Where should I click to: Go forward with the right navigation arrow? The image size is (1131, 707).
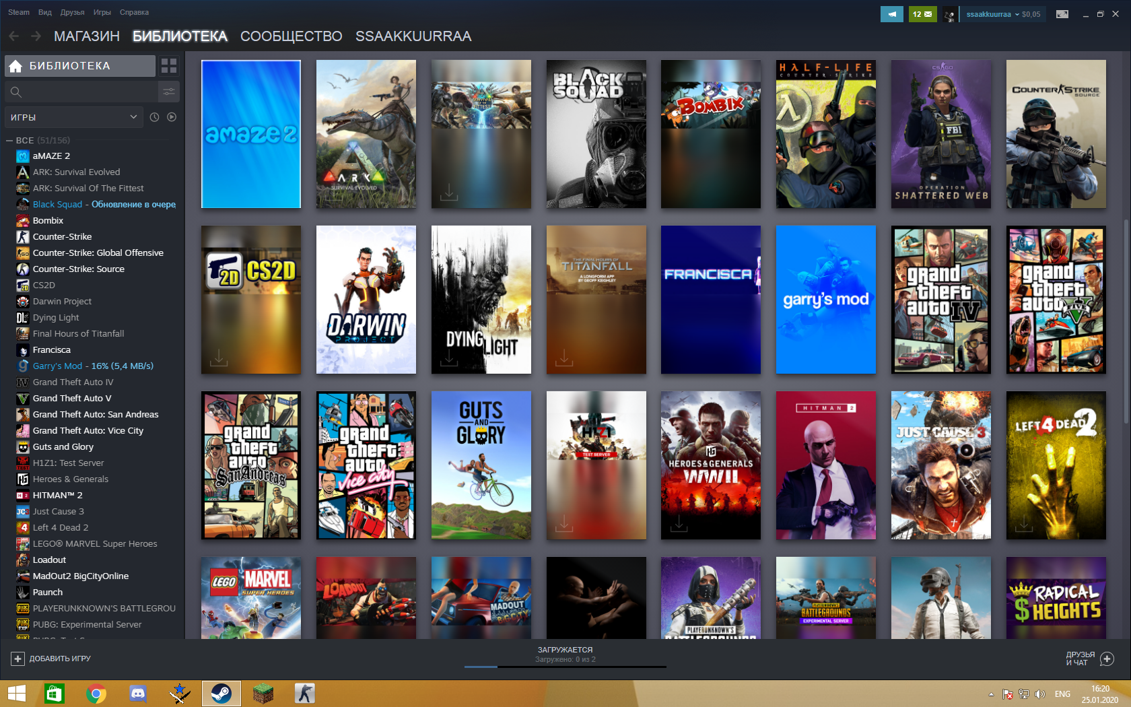click(36, 36)
